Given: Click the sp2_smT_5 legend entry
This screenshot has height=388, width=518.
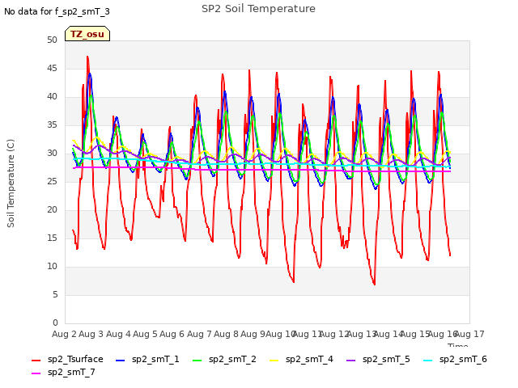Looking at the screenshot, I should 378,359.
